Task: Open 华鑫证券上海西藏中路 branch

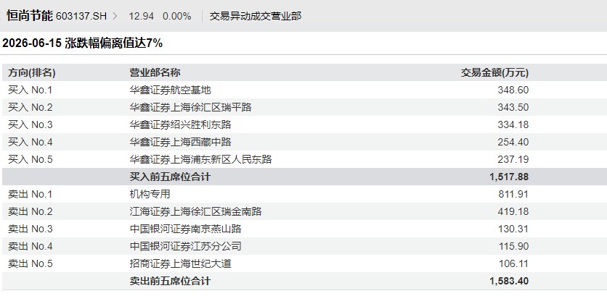Action: [180, 142]
